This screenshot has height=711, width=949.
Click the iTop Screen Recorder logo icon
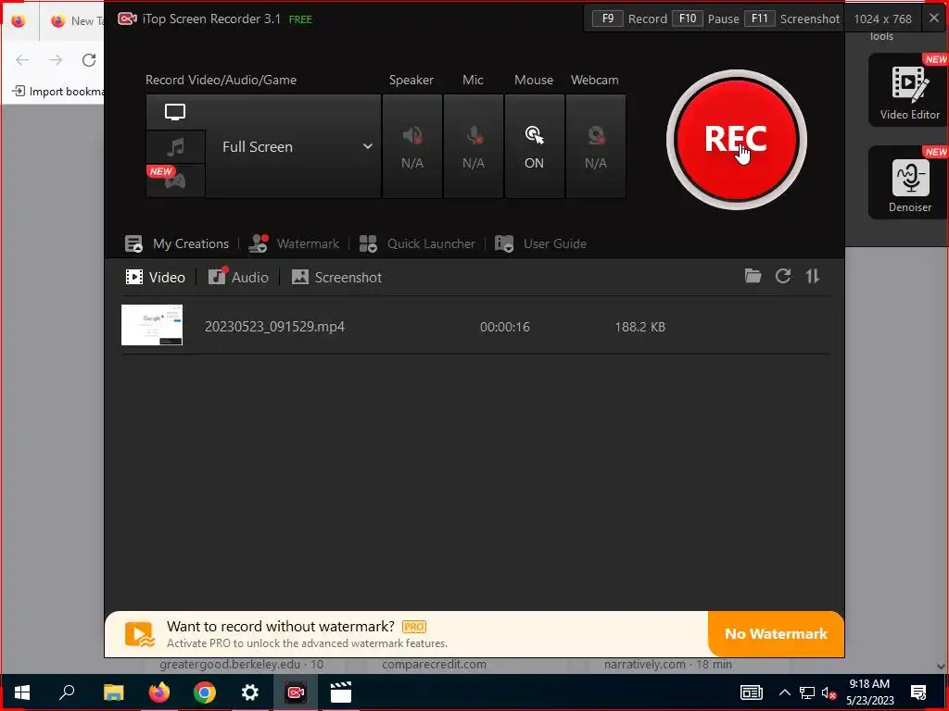coord(127,19)
